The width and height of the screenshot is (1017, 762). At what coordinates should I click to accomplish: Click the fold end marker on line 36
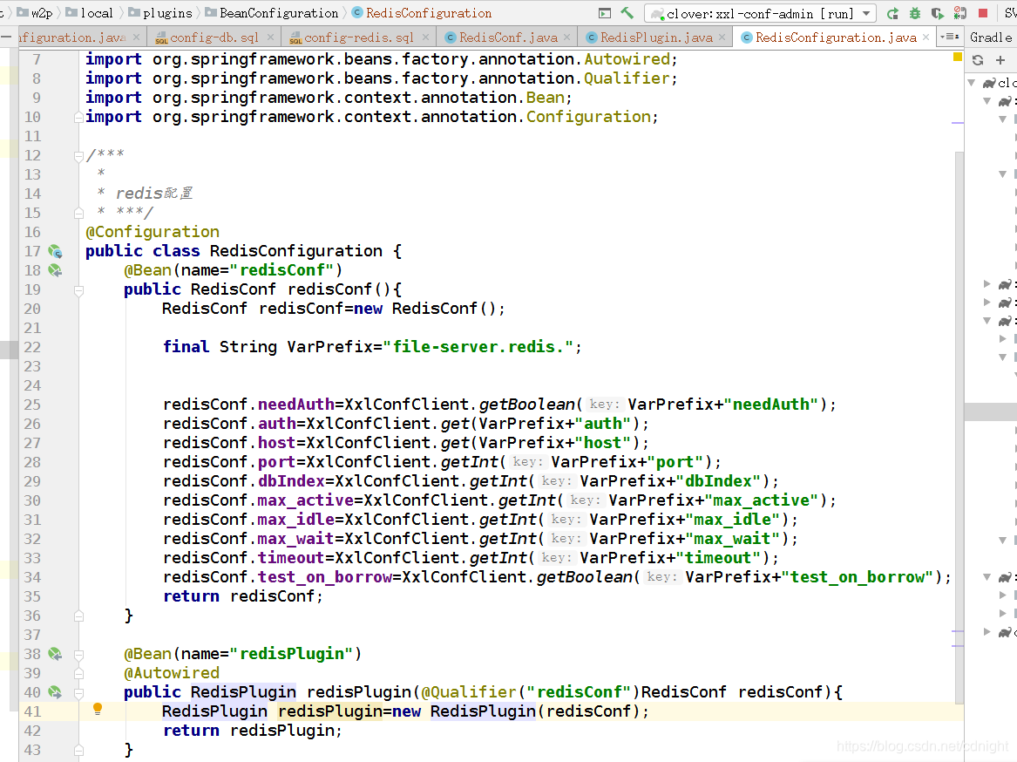[78, 616]
